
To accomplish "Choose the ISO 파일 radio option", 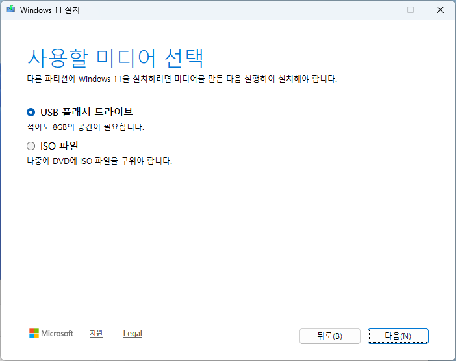I will [x=31, y=146].
